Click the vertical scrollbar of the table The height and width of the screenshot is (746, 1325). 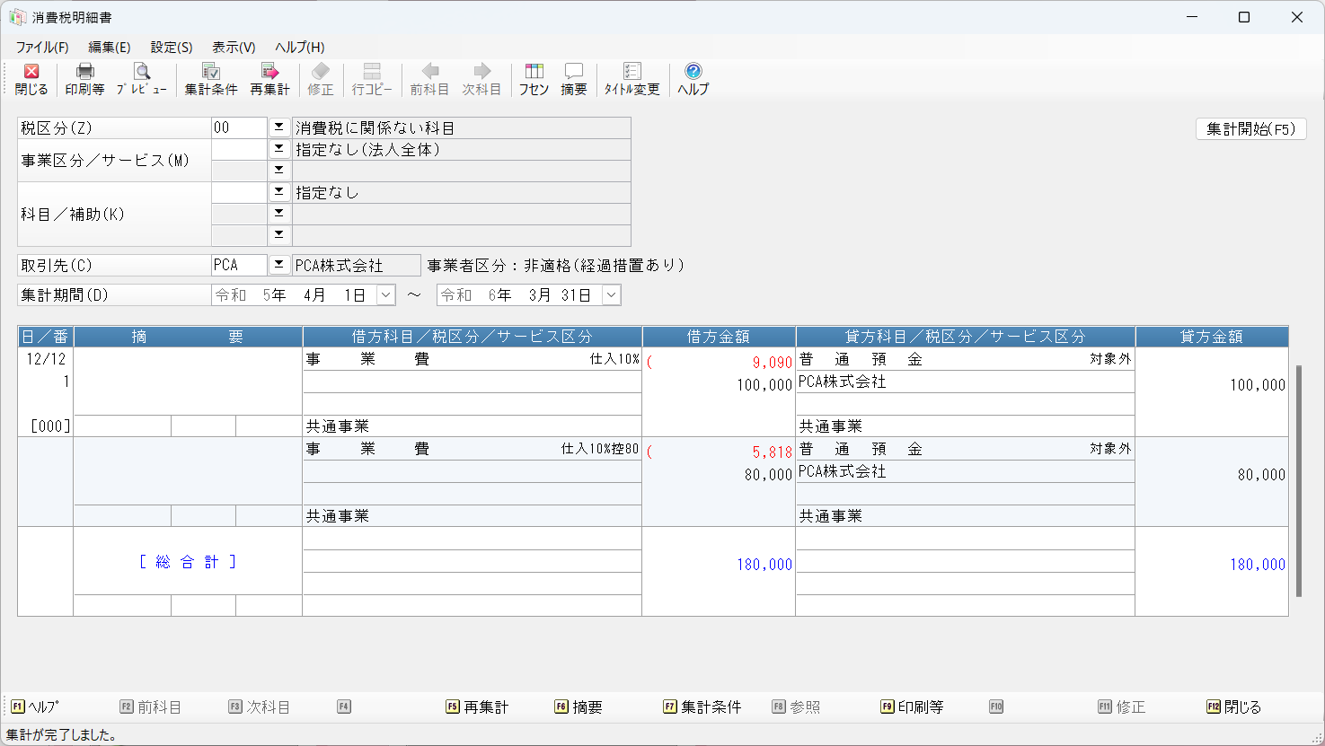click(1298, 480)
